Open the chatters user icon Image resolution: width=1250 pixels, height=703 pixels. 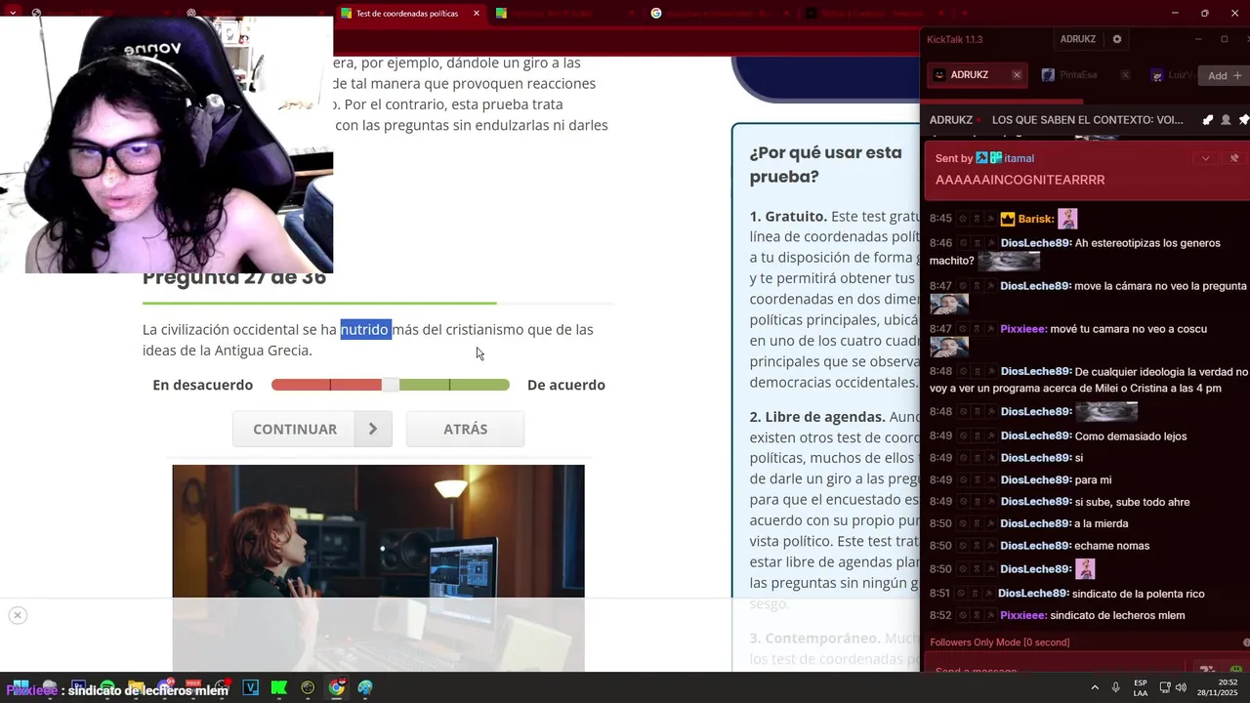(x=1226, y=120)
